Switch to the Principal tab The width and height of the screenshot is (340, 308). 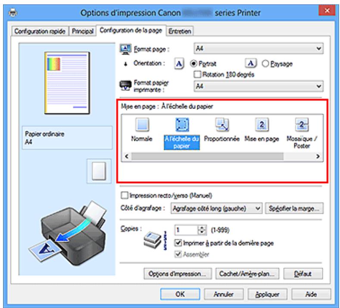82,31
